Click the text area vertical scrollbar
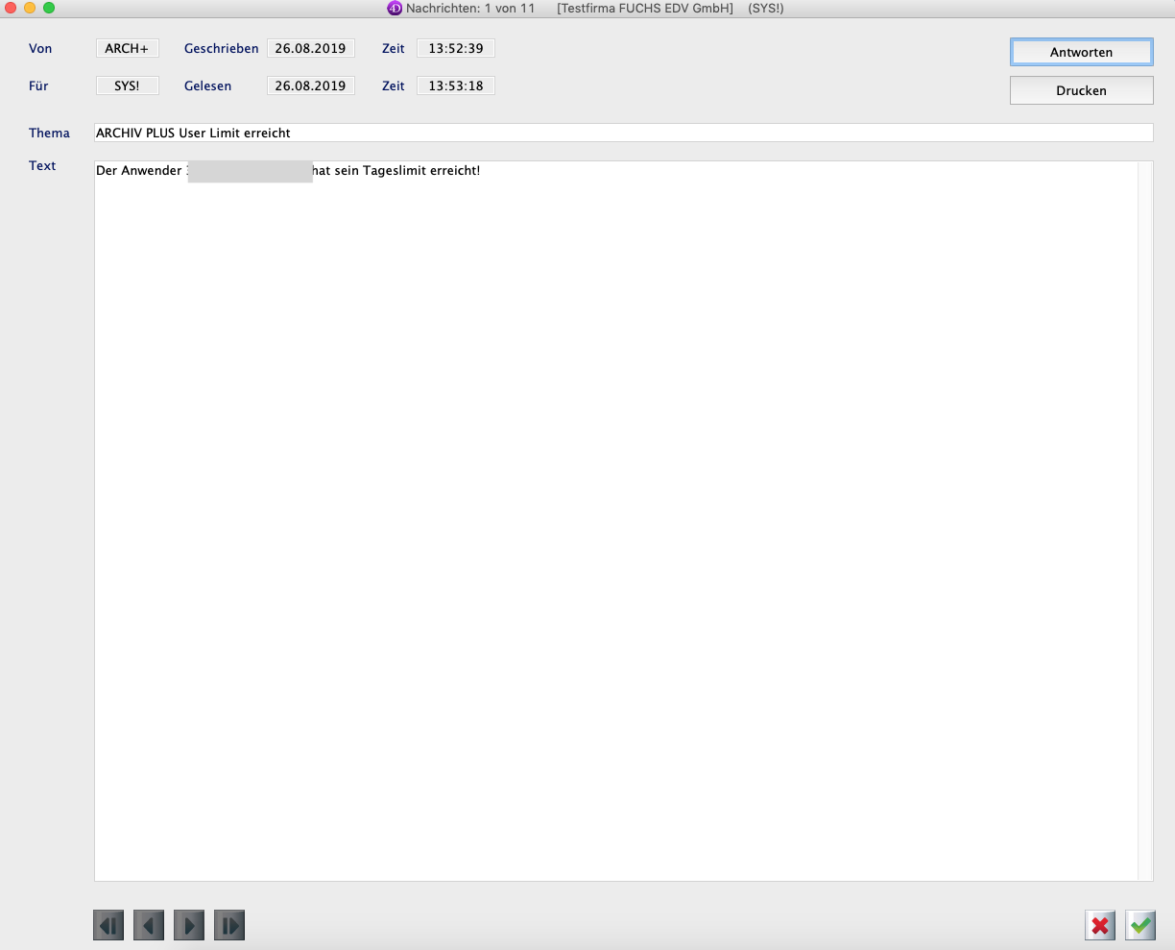Image resolution: width=1175 pixels, height=950 pixels. (1144, 519)
